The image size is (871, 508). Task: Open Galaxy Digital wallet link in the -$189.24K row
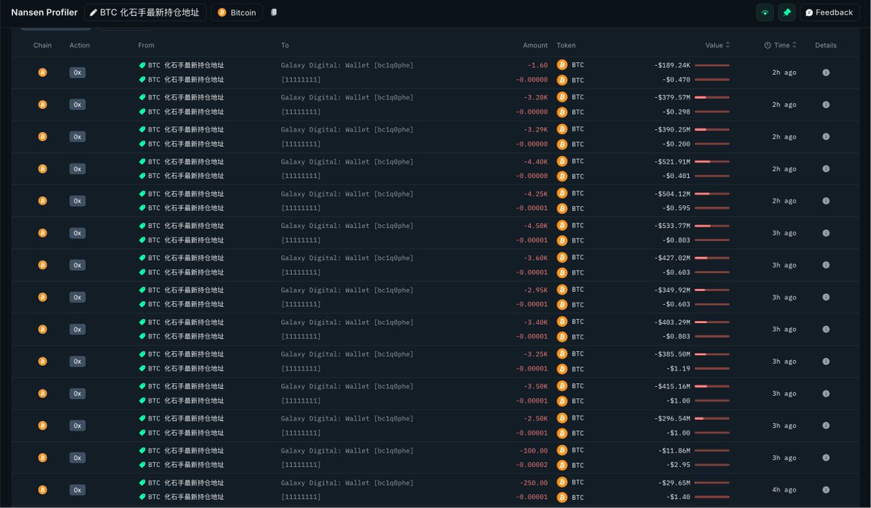[x=347, y=65]
